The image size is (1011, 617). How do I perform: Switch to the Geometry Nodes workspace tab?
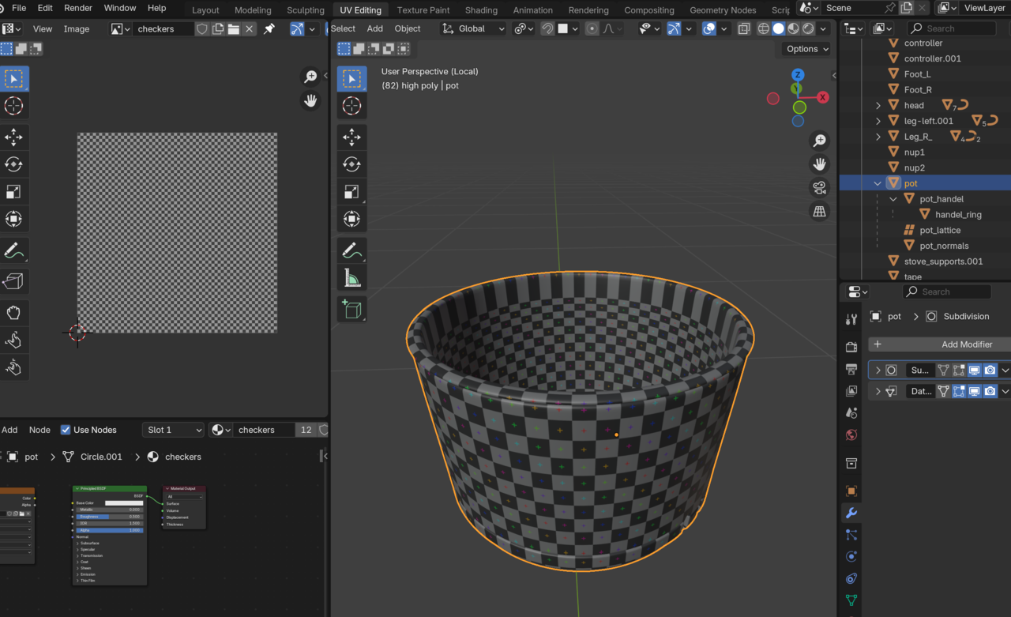click(x=723, y=10)
